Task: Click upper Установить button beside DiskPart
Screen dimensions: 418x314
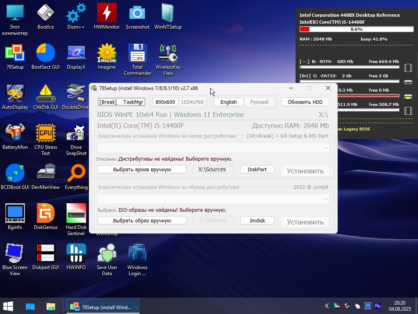Action: (305, 171)
